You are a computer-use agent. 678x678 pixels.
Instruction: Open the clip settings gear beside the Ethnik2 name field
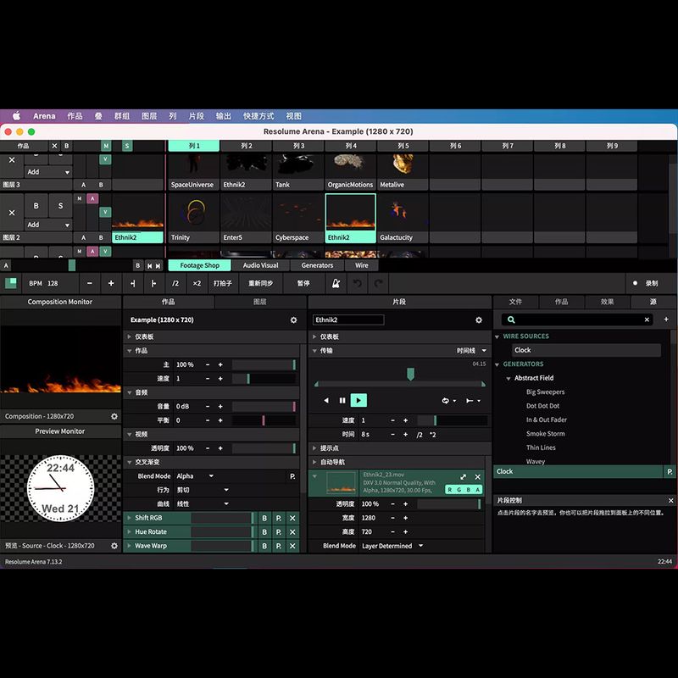click(x=479, y=320)
